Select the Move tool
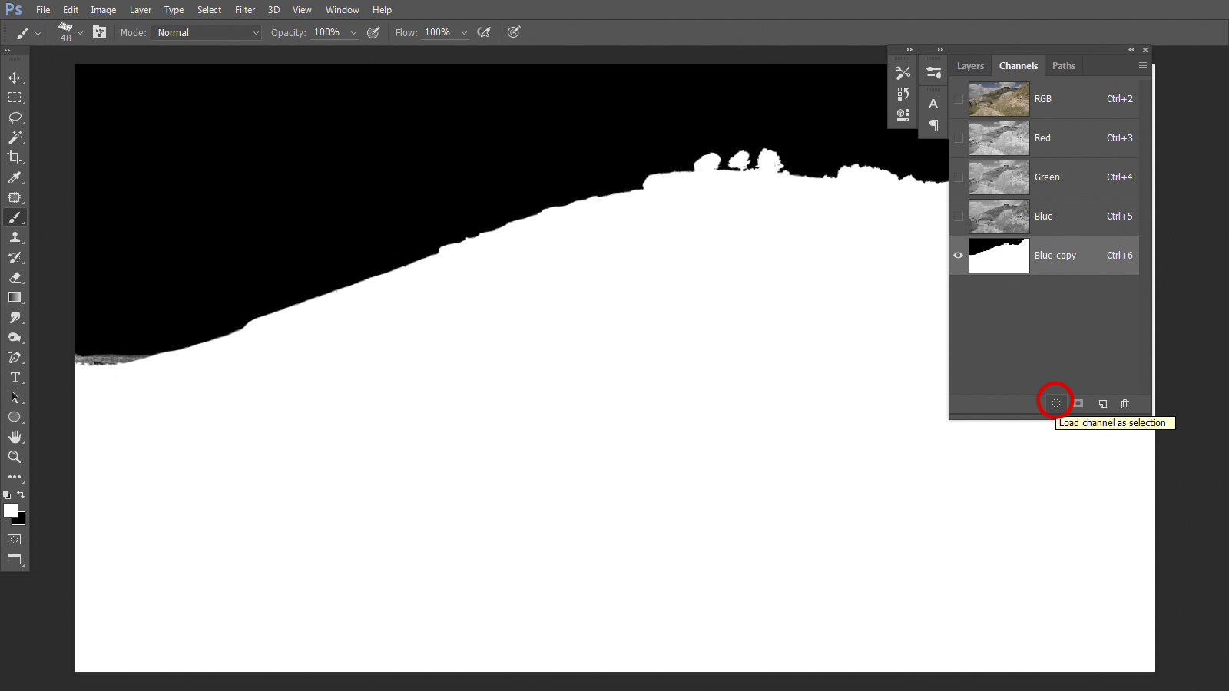Image resolution: width=1229 pixels, height=691 pixels. pyautogui.click(x=14, y=78)
